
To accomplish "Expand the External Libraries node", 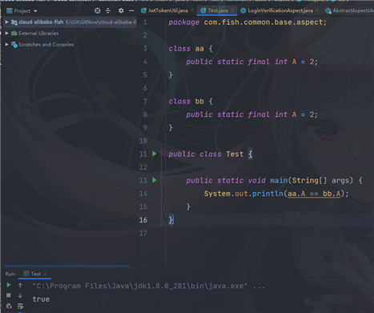I will coord(6,34).
